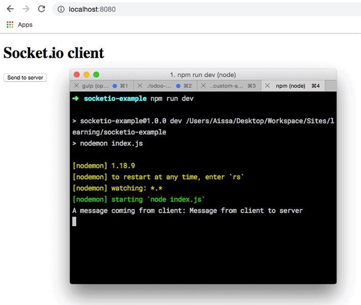Reload the localhost:8080 page

point(42,9)
